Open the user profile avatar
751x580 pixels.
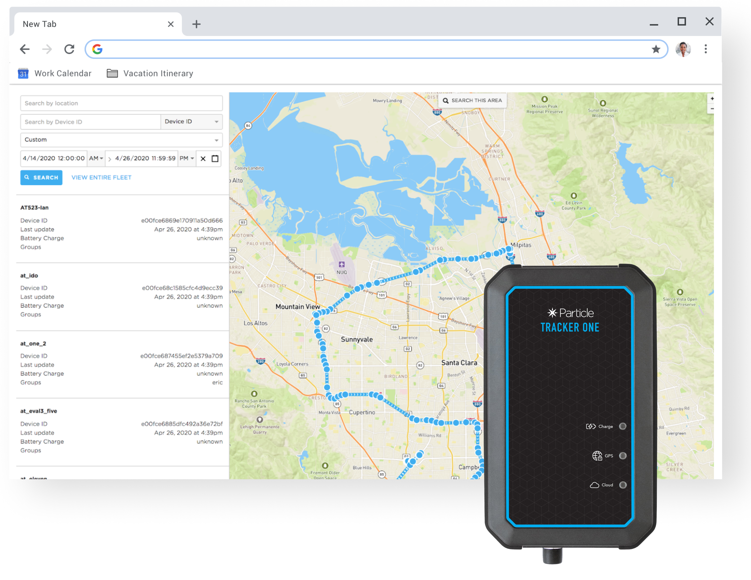pyautogui.click(x=683, y=49)
